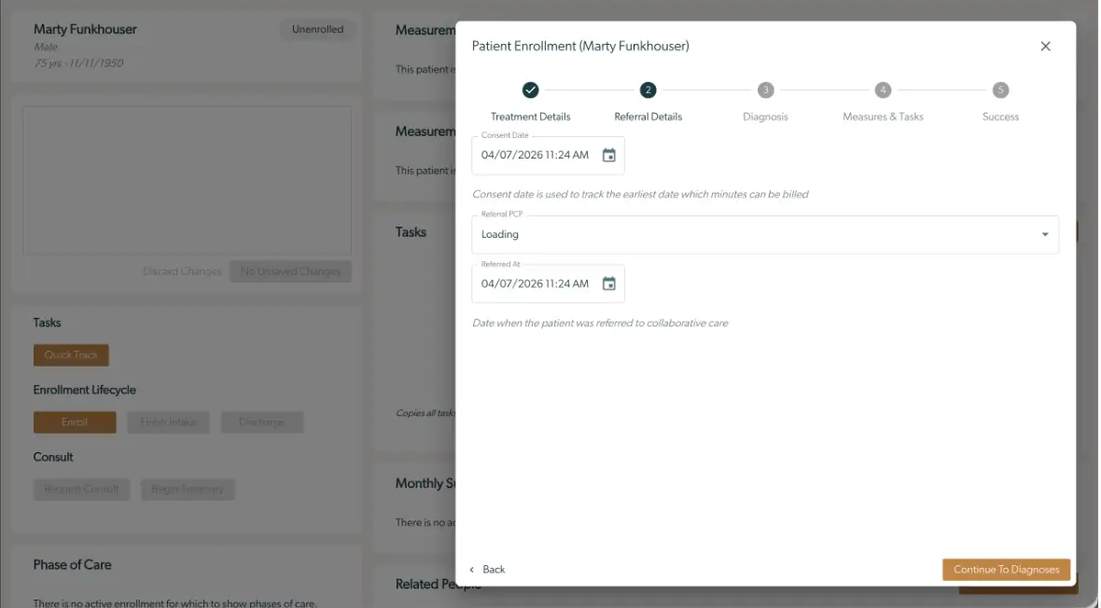This screenshot has width=1101, height=608.
Task: Open the Consent Date calendar picker
Action: (609, 155)
